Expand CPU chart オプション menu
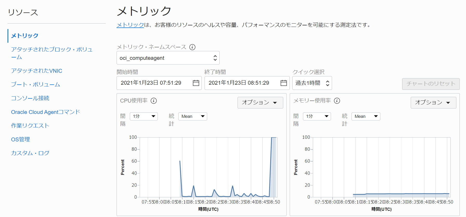466x217 pixels. click(260, 103)
